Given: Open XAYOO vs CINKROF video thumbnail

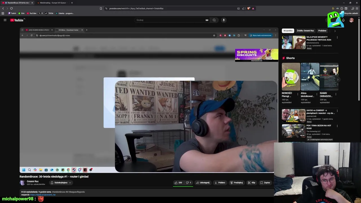Looking at the screenshot, I should click(x=294, y=116).
